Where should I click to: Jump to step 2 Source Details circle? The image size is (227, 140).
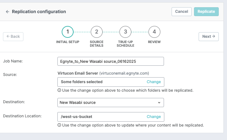pyautogui.click(x=97, y=32)
